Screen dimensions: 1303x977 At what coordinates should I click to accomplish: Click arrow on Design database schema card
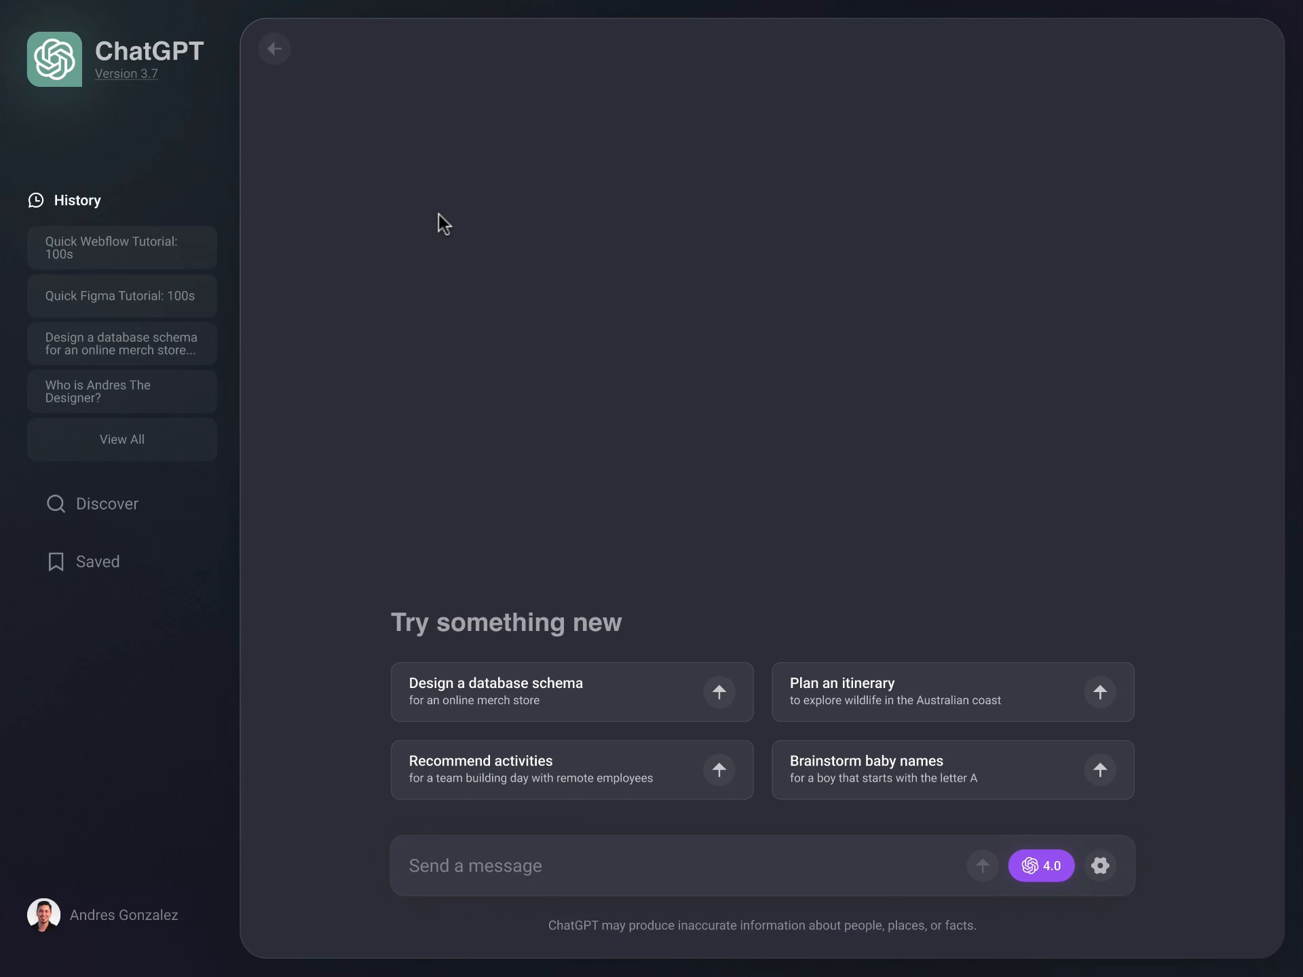click(x=719, y=692)
